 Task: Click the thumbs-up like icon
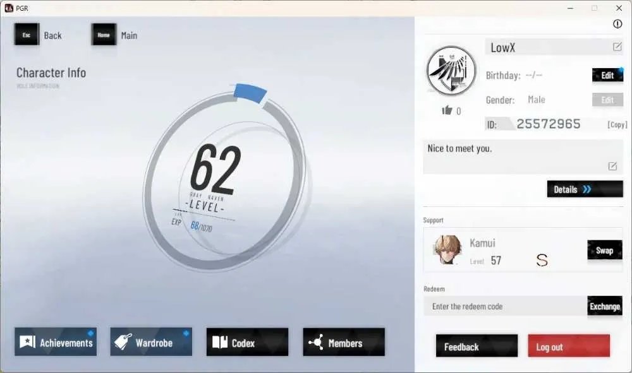click(447, 110)
